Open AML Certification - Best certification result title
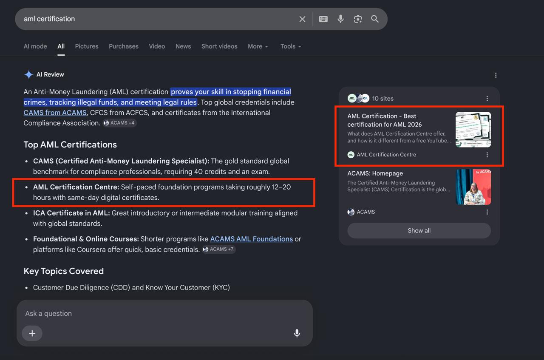544x360 pixels. 385,120
